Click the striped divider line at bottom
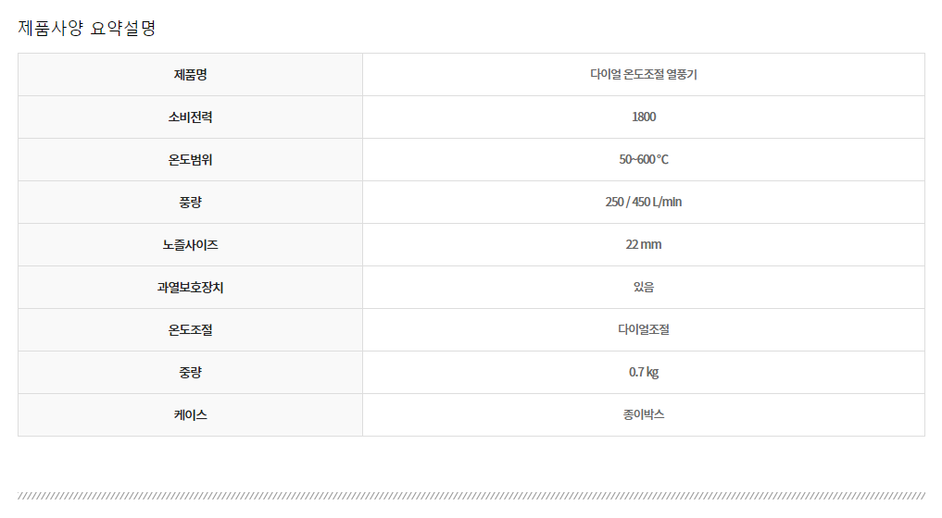The height and width of the screenshot is (518, 942). (x=471, y=496)
